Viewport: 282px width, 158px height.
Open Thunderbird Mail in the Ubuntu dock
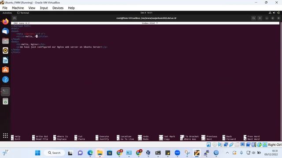point(5,31)
